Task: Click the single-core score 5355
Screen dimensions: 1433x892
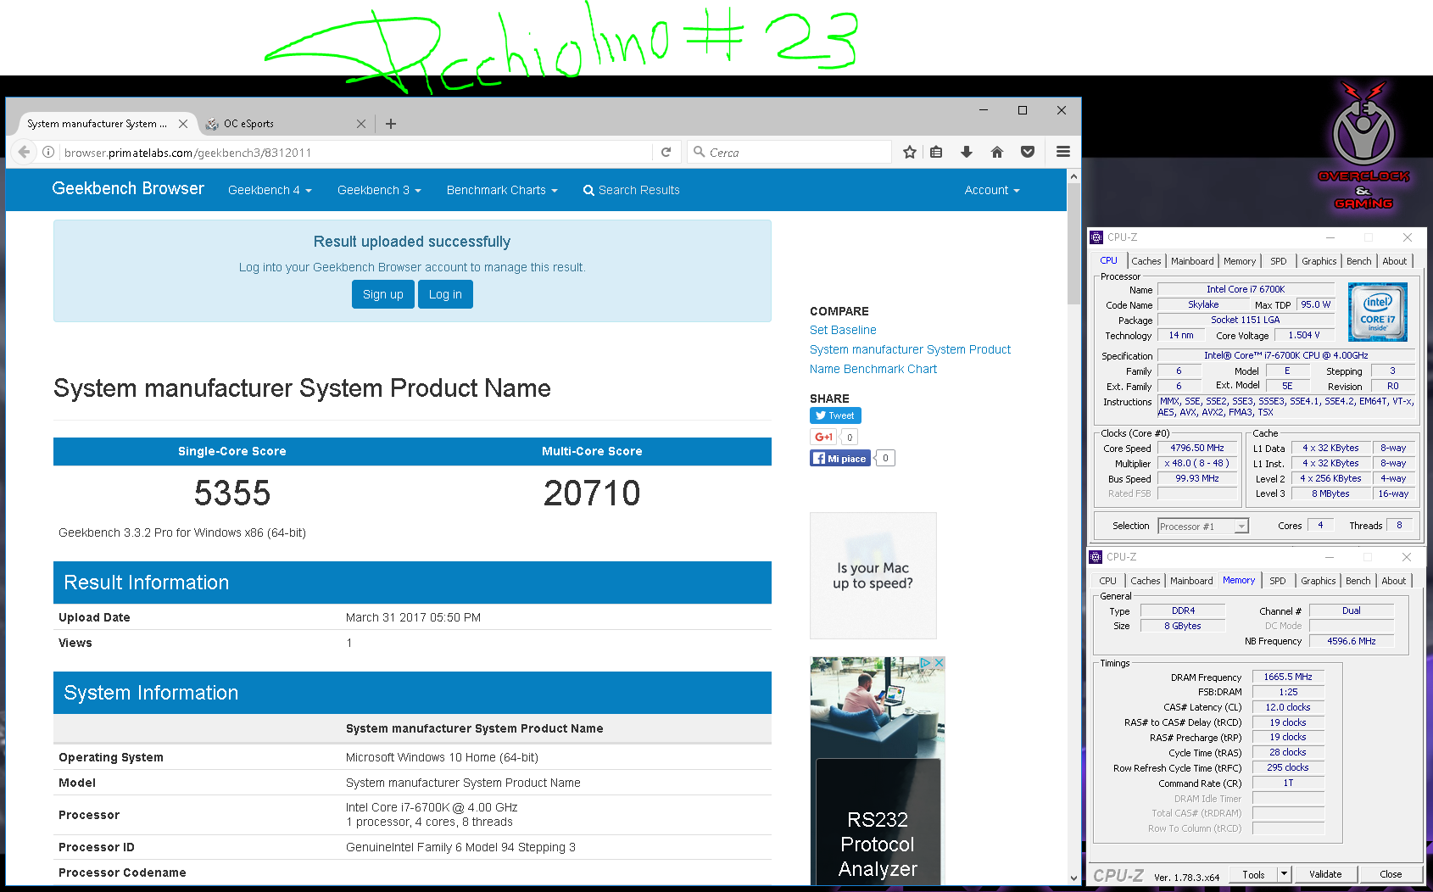Action: (x=232, y=493)
